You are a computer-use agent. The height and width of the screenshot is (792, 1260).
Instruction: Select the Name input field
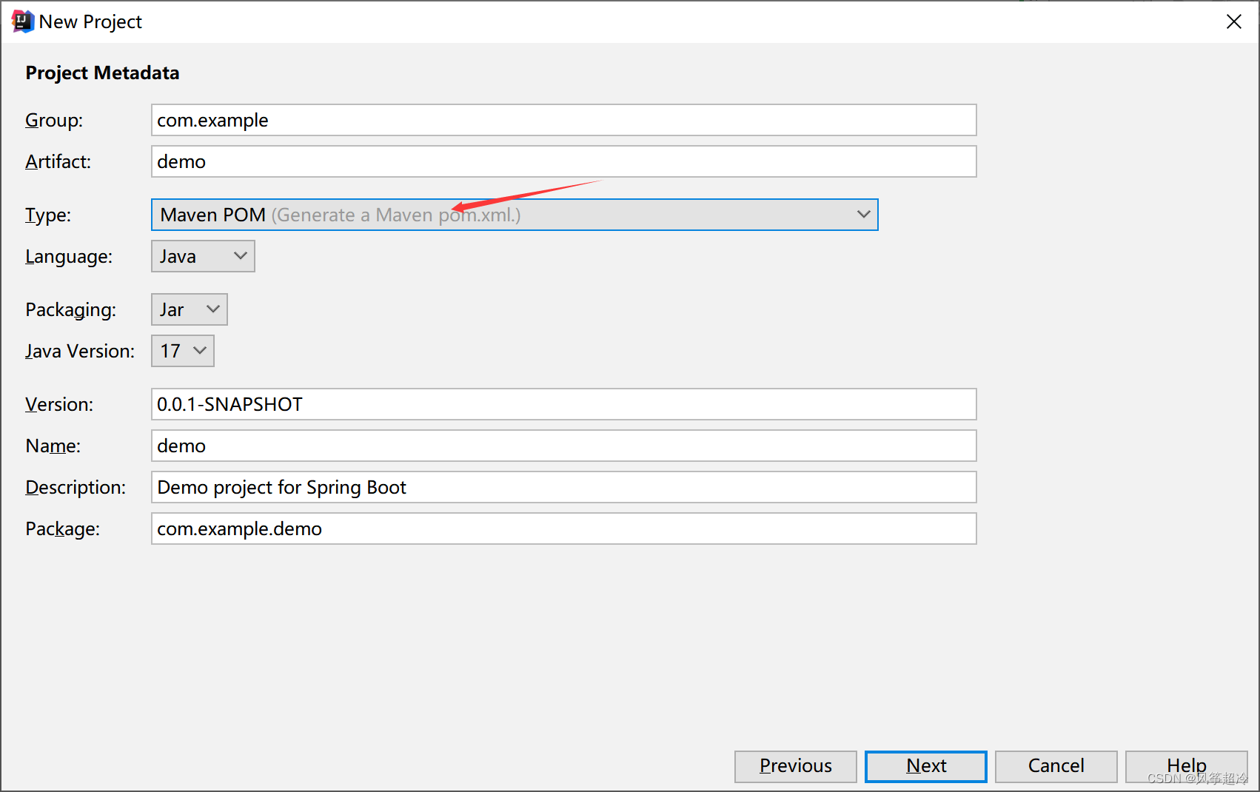[563, 446]
